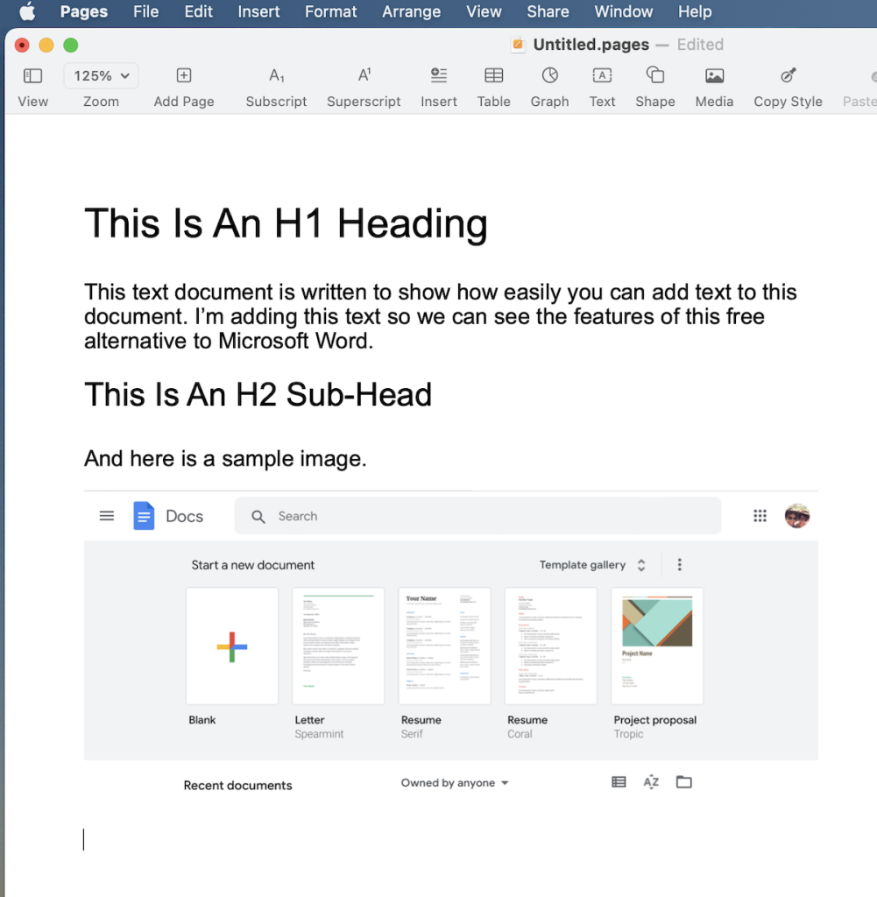This screenshot has width=877, height=897.
Task: Select the Resume Coral template thumbnail
Action: [551, 646]
